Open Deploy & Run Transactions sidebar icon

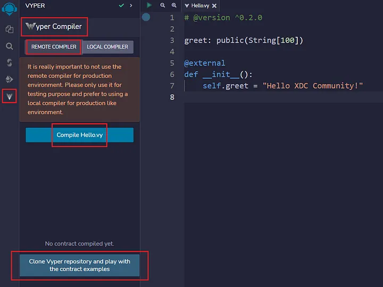coord(9,79)
